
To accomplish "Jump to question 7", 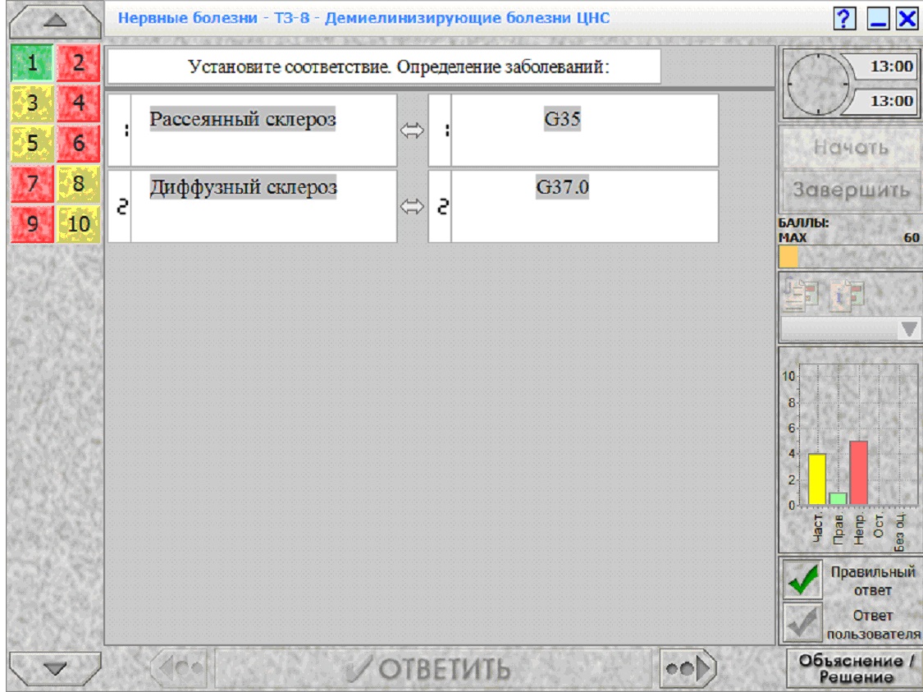I will tap(32, 183).
